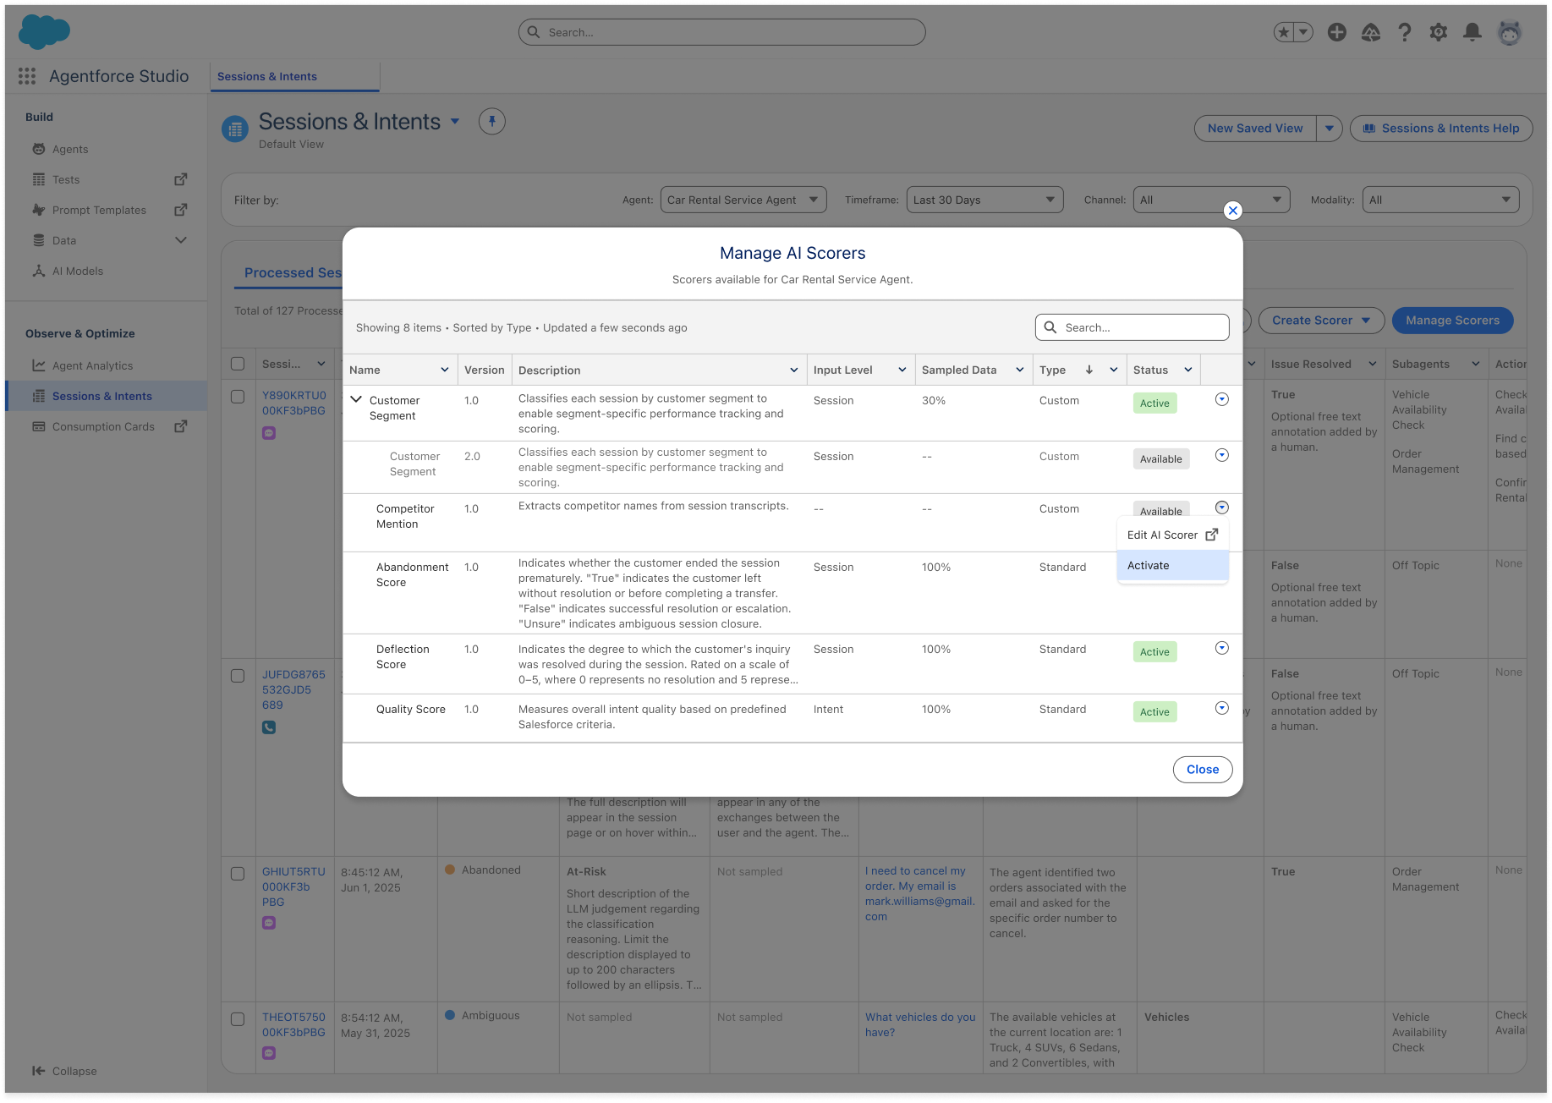1552x1103 pixels.
Task: Choose Edit AI Scorer from menu
Action: pyautogui.click(x=1172, y=535)
